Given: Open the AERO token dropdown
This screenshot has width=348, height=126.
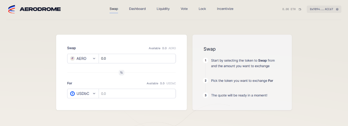Looking at the screenshot, I should pos(83,58).
